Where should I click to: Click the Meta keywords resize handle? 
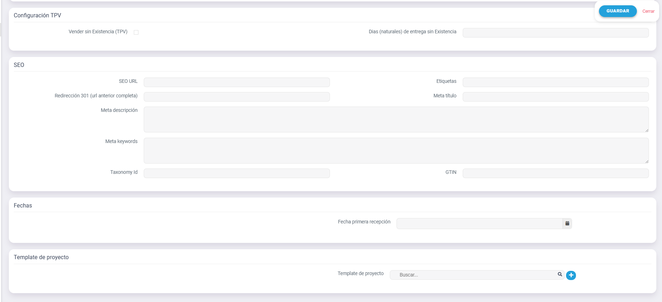[x=646, y=161]
